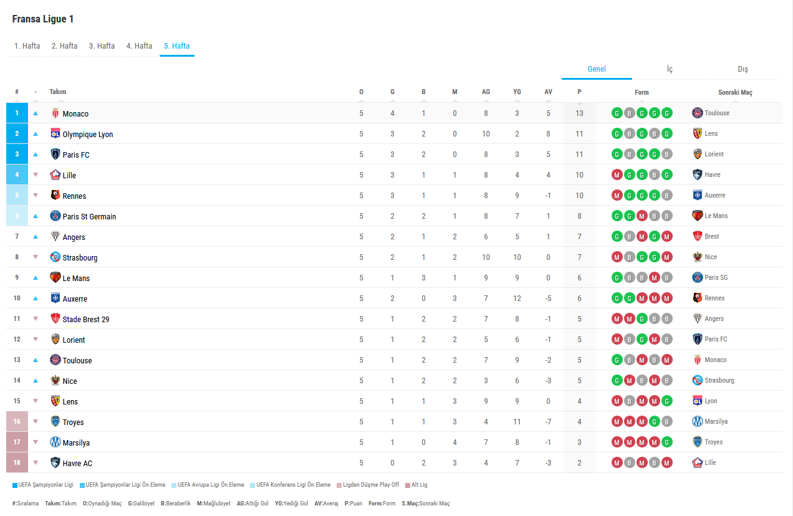This screenshot has width=793, height=516.
Task: Click the Havre AC logo in row 18
Action: [55, 463]
